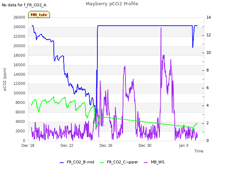This screenshot has width=225, height=169.
Task: Click the 8 right axis value
Action: (208, 70)
